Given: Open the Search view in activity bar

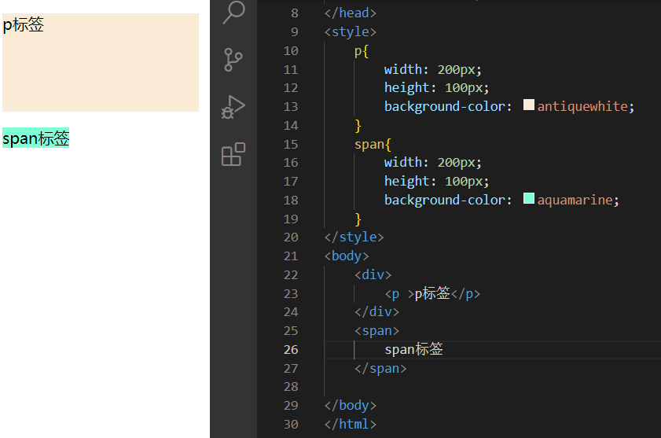Looking at the screenshot, I should tap(233, 13).
